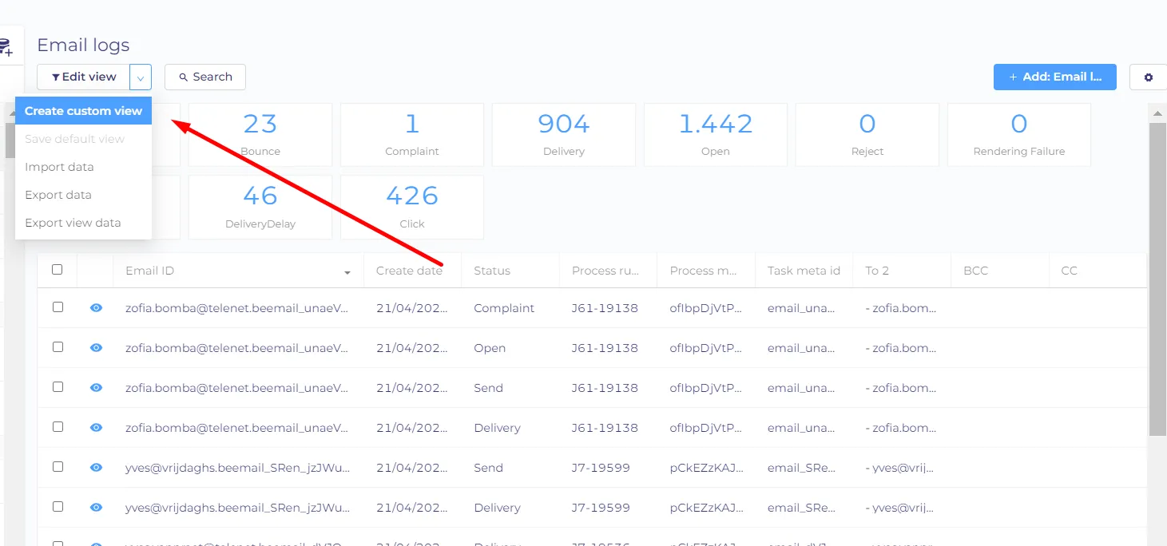The image size is (1167, 546).
Task: Tick the select-all checkbox in table header
Action: click(58, 270)
